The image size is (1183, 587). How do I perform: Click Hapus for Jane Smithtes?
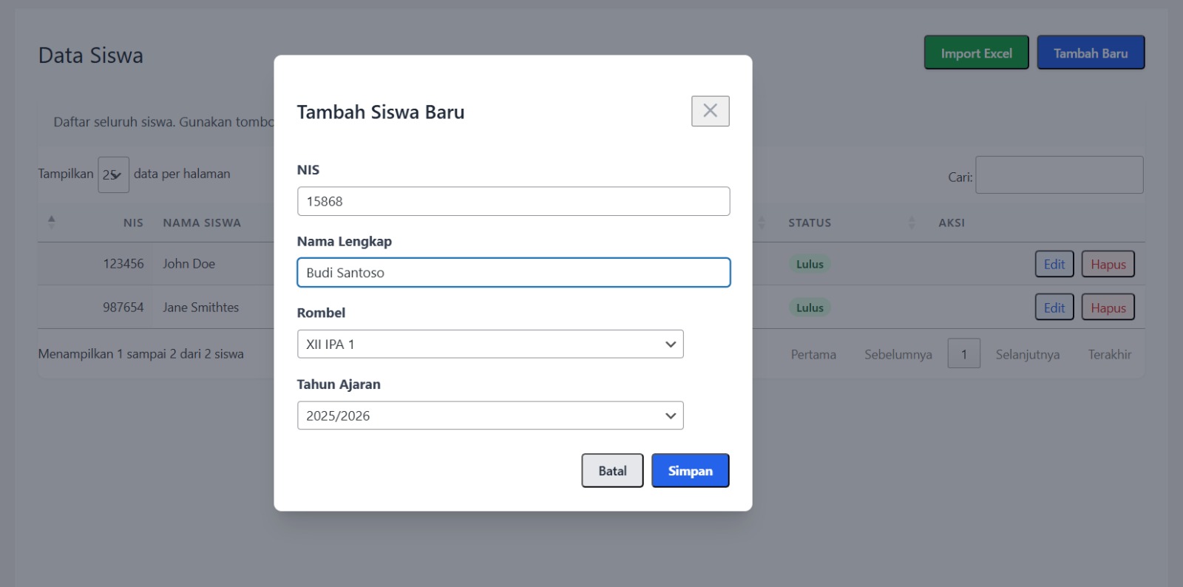pyautogui.click(x=1108, y=308)
